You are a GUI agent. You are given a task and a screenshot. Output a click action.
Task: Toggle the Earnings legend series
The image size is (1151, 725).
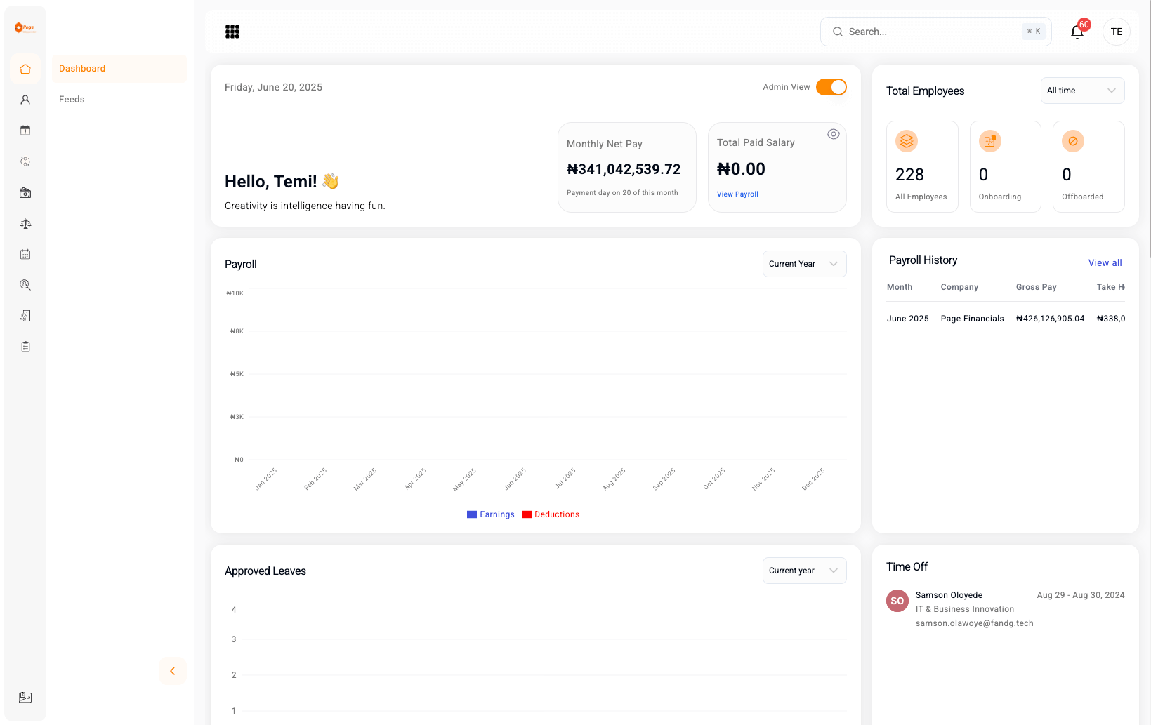click(x=491, y=514)
